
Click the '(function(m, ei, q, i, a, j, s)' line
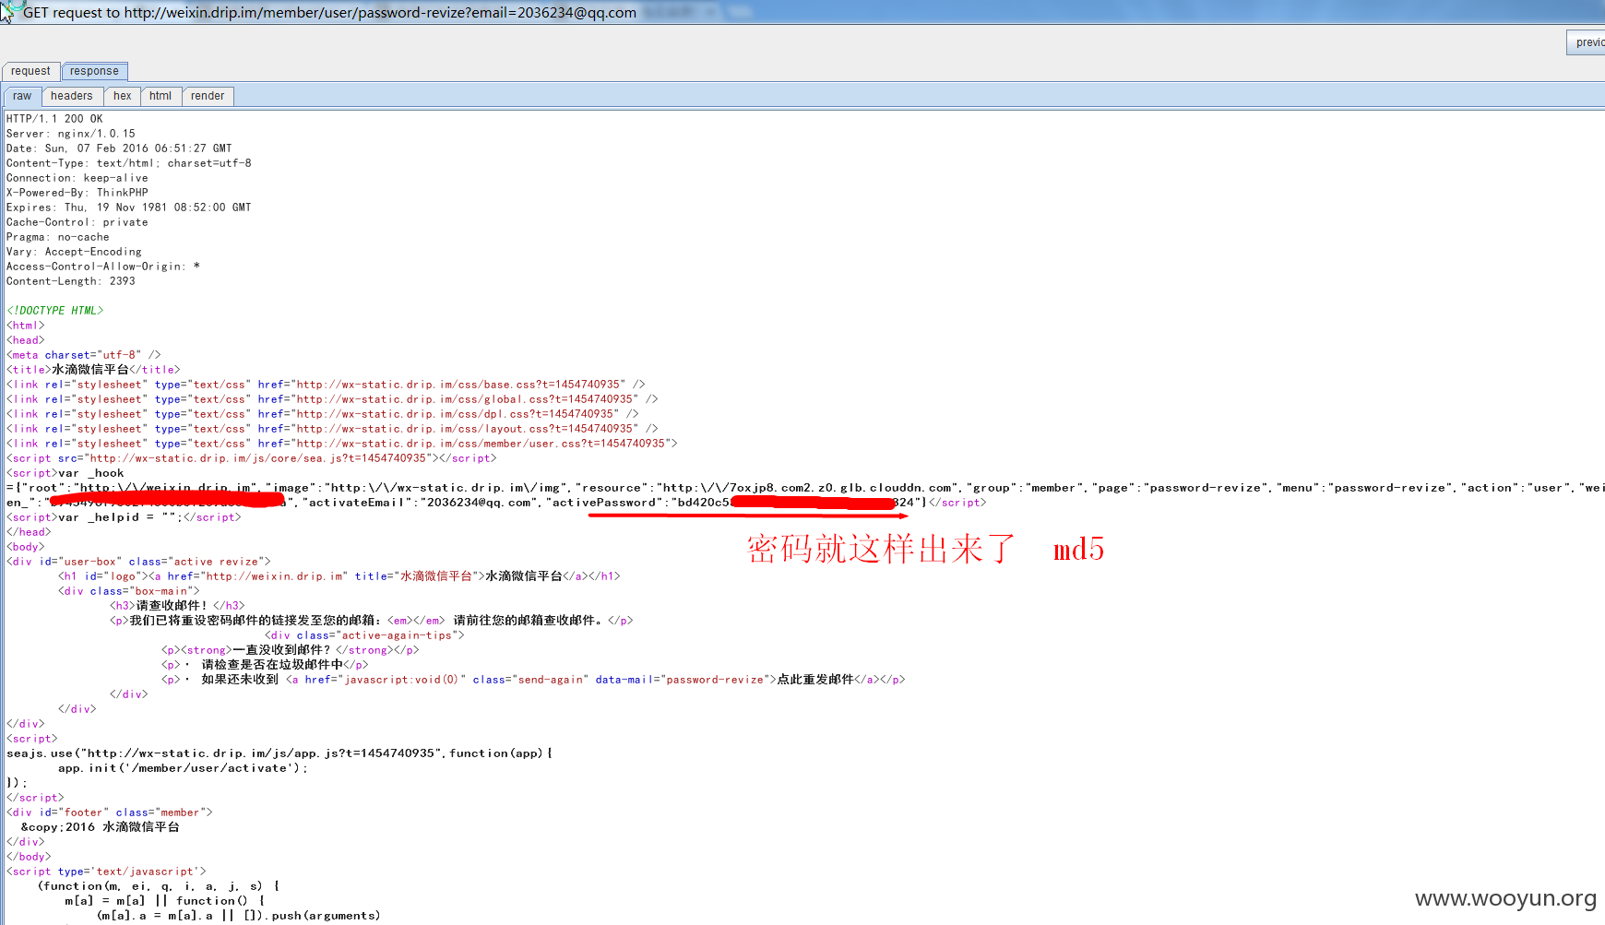pos(159,886)
